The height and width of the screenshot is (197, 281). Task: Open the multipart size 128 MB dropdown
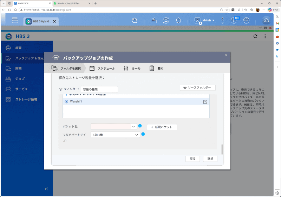(x=115, y=135)
